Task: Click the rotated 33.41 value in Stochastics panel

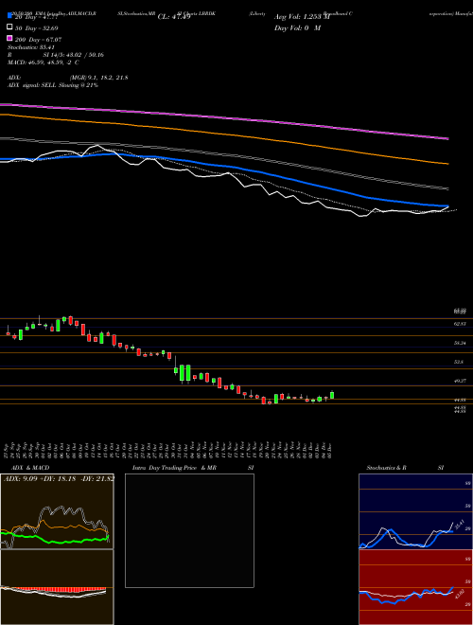Action: point(459,525)
